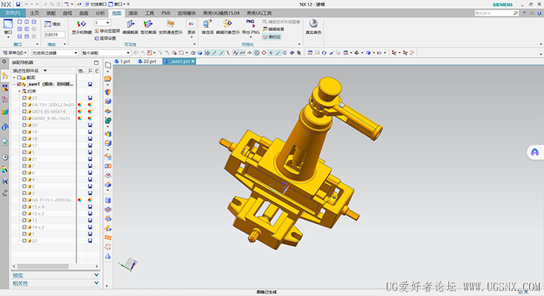Click the Move to Layer (移动至图层) icon

[96, 31]
